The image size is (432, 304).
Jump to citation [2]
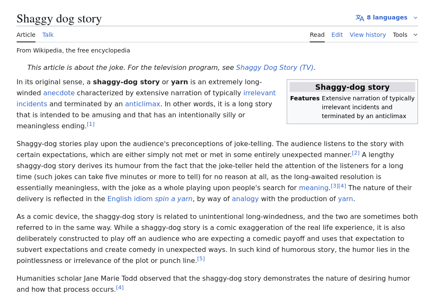click(x=356, y=153)
